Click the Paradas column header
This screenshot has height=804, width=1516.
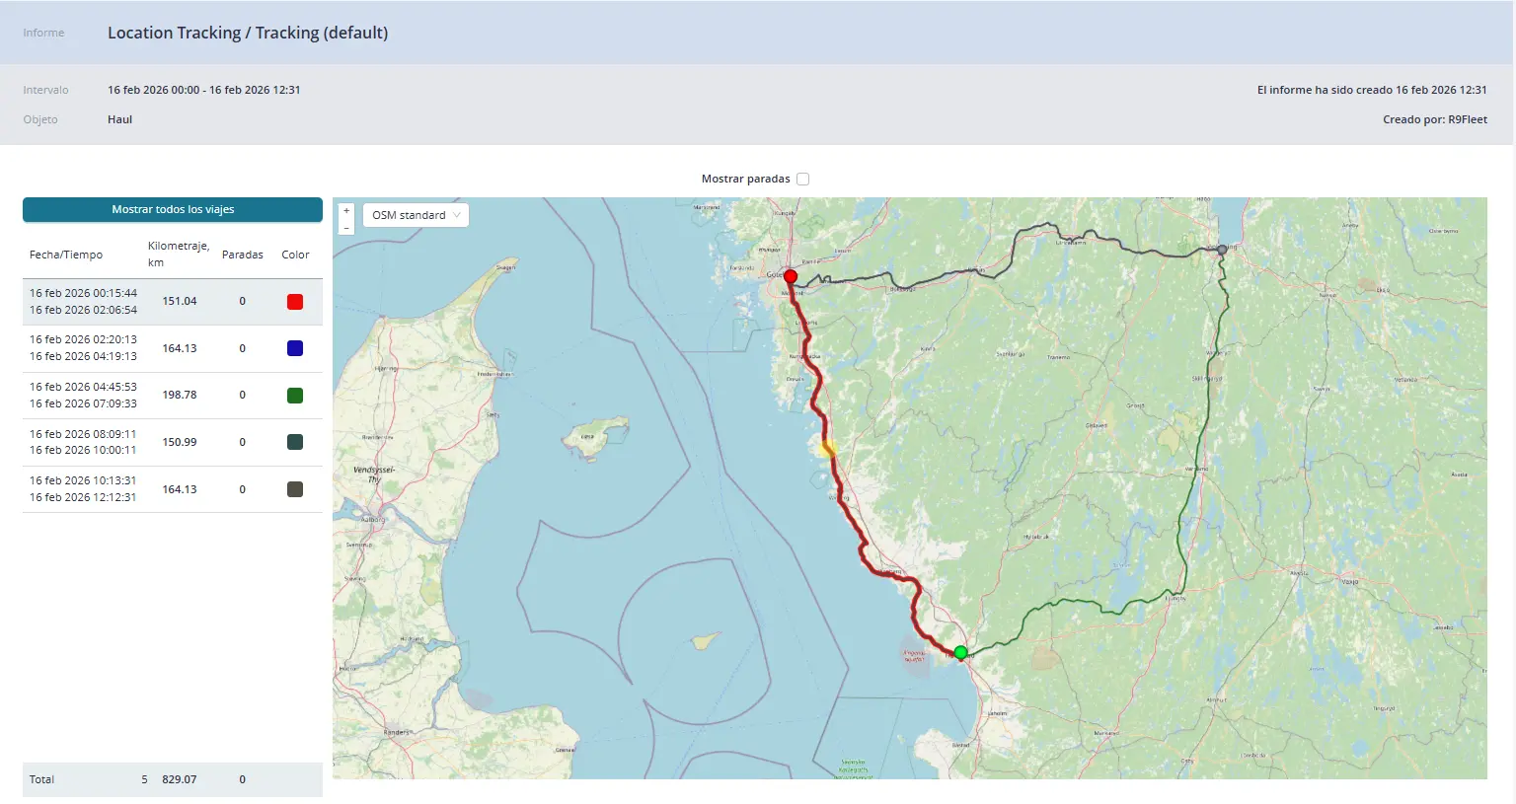[x=242, y=255]
